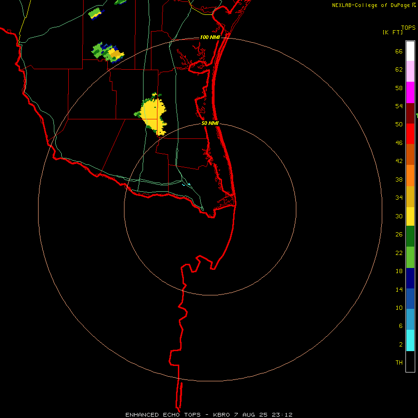The height and width of the screenshot is (418, 418).
Task: Click the "ENHANCED ECHO TOPS" product title
Action: pos(163,415)
